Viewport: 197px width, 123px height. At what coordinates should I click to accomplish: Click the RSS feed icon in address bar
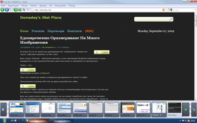tap(164, 10)
